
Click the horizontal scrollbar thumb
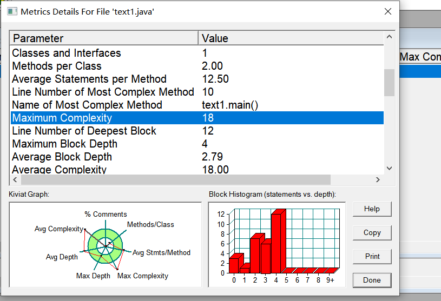176,180
